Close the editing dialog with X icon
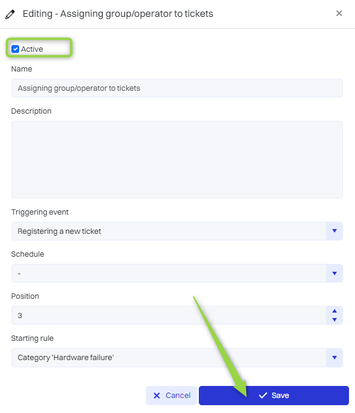Screen dimensions: 355x413 (339, 13)
